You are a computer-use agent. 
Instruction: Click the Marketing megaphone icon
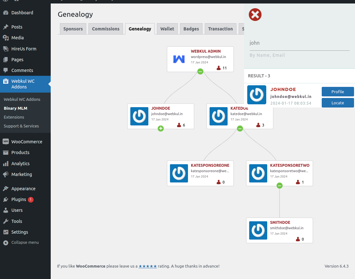click(6, 174)
